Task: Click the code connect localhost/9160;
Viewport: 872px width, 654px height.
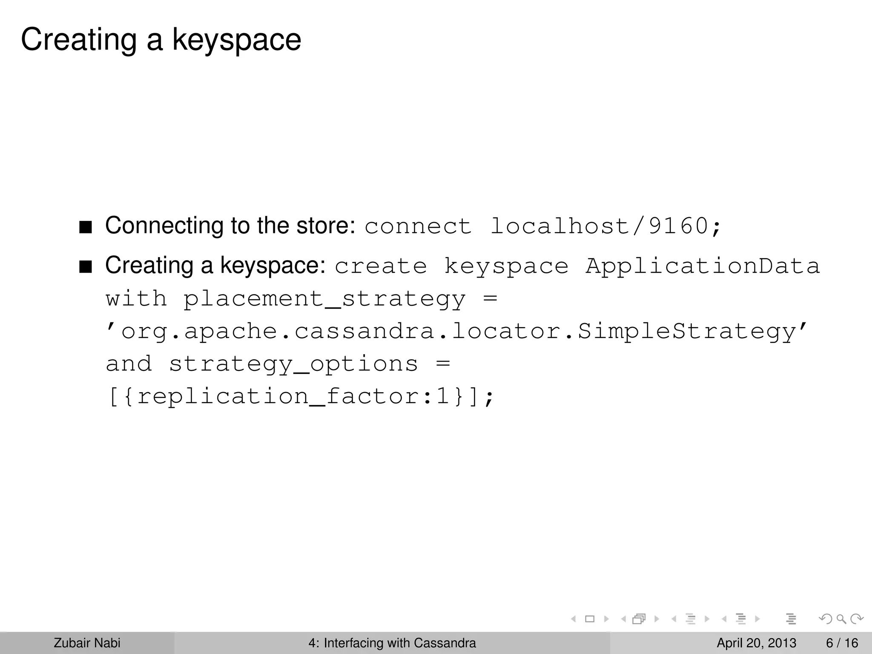Action: (542, 226)
